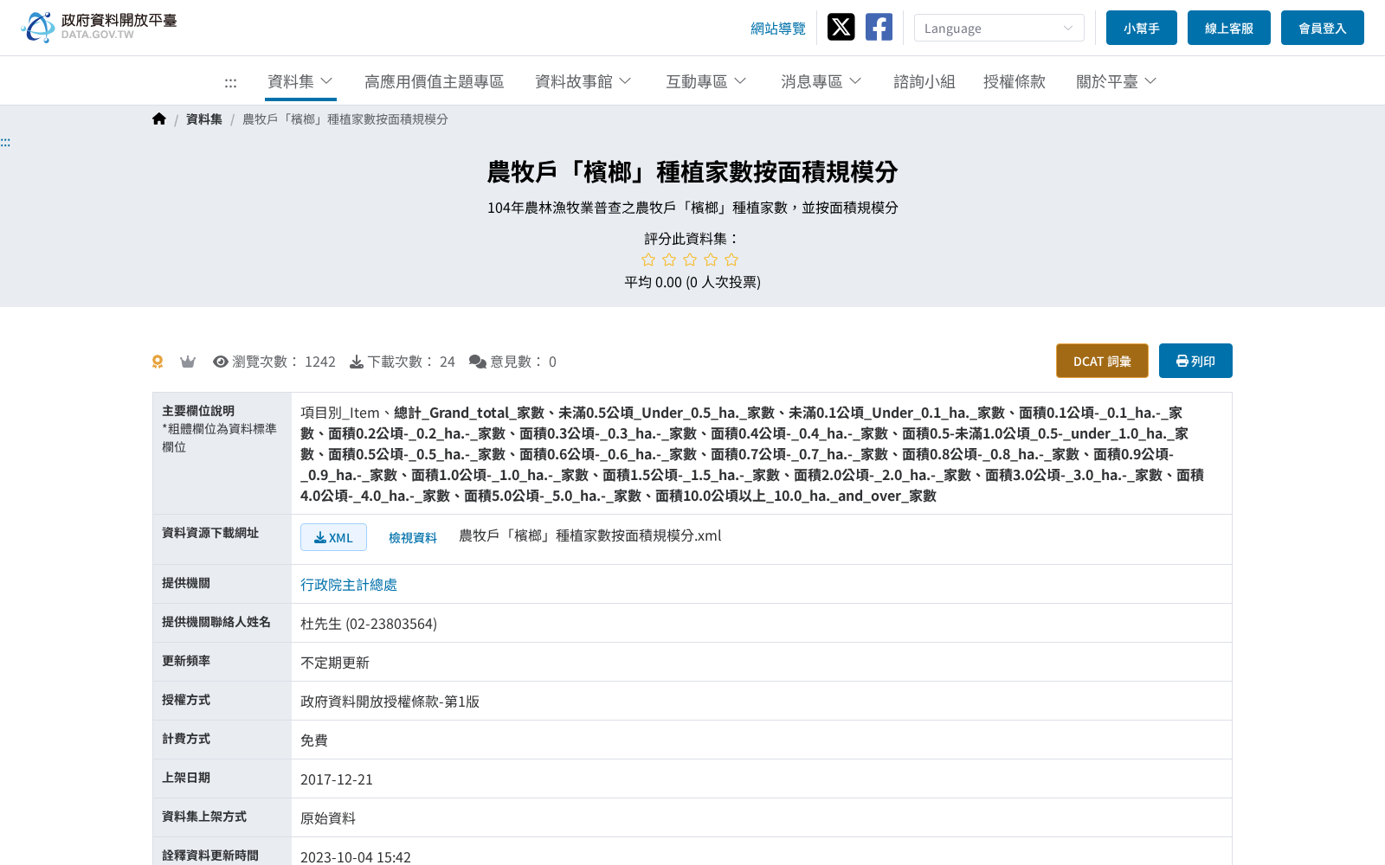Click the 更新頻率 row label
1385x865 pixels.
point(186,661)
